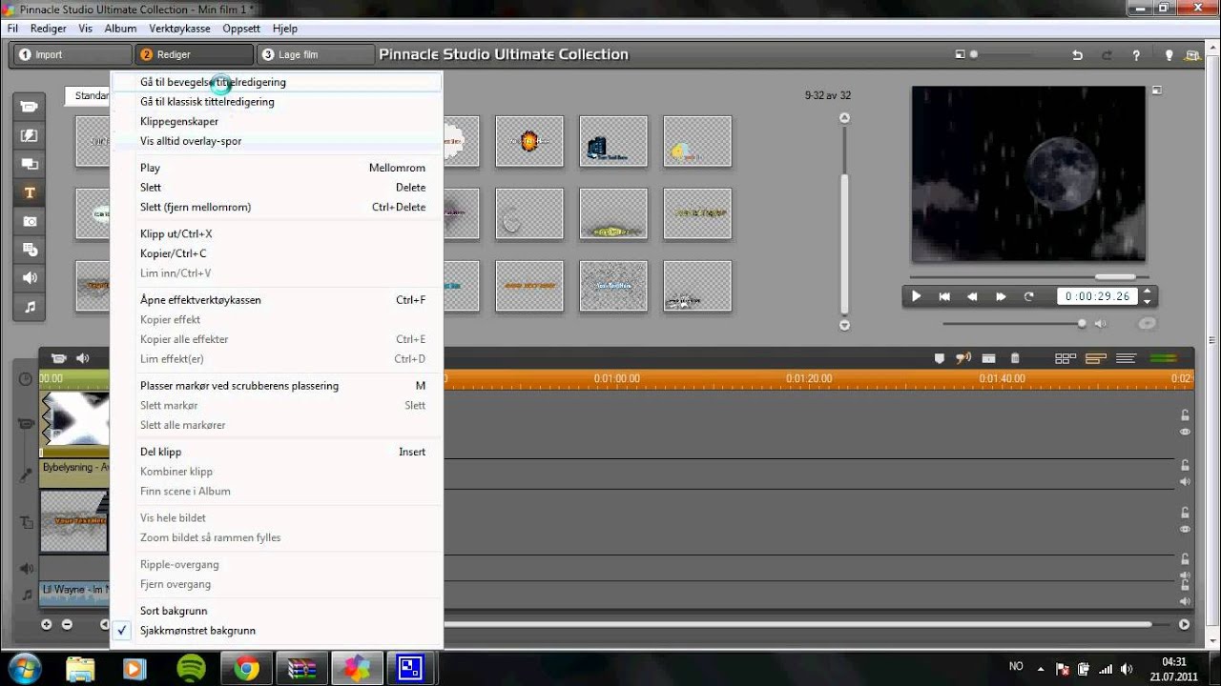1221x686 pixels.
Task: Open the Fil menu
Action: [12, 29]
